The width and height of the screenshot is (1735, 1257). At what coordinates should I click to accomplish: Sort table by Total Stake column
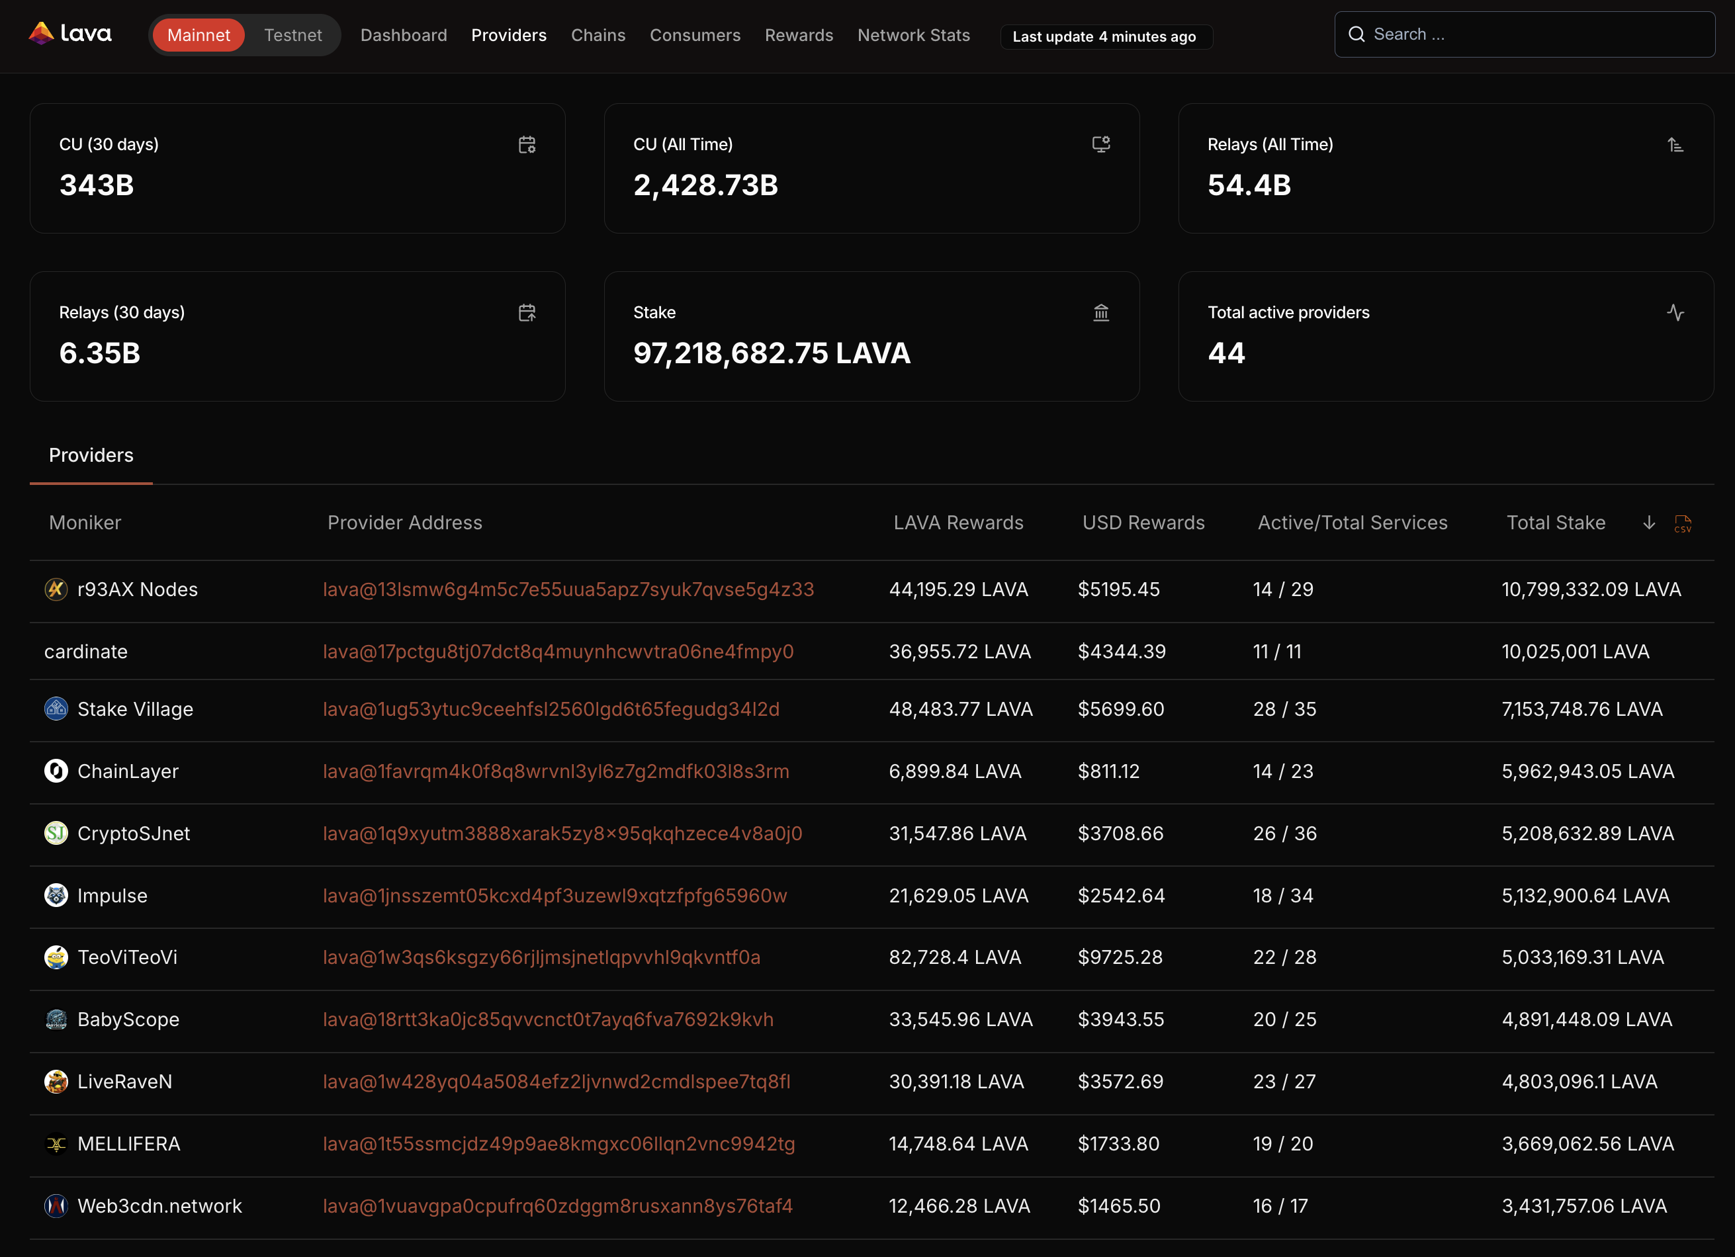[x=1556, y=523]
